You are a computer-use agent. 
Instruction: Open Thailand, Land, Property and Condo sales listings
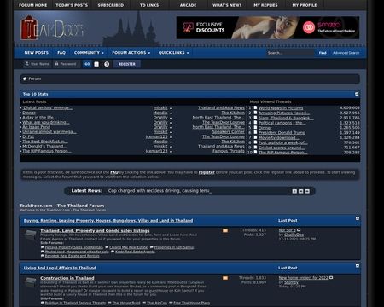coord(95,231)
